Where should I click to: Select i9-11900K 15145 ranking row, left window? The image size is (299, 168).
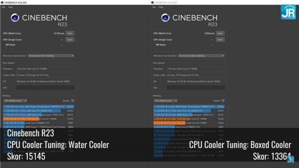pyautogui.click(x=39, y=119)
